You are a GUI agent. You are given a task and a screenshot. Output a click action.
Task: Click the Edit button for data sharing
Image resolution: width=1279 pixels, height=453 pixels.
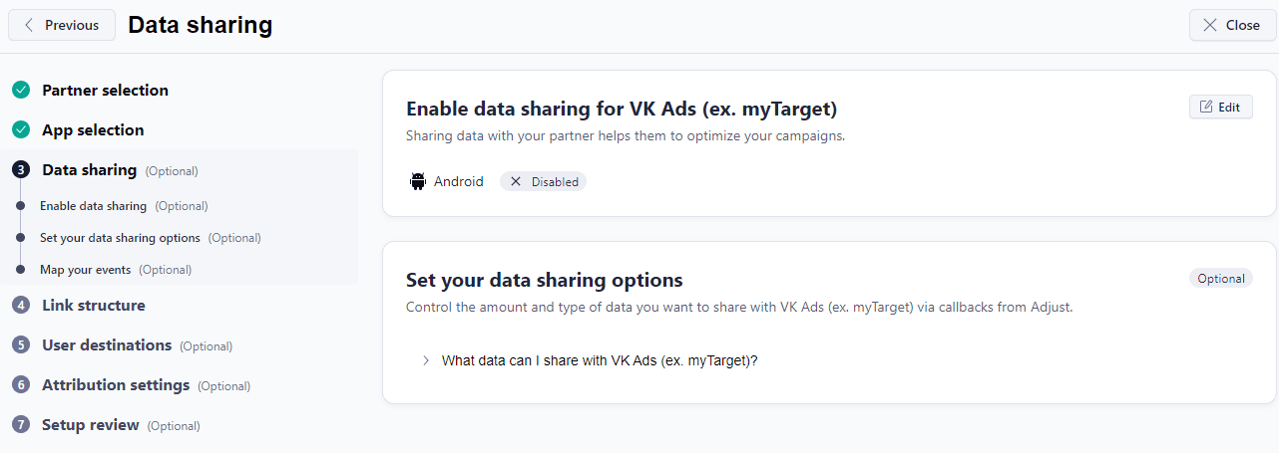pyautogui.click(x=1220, y=107)
